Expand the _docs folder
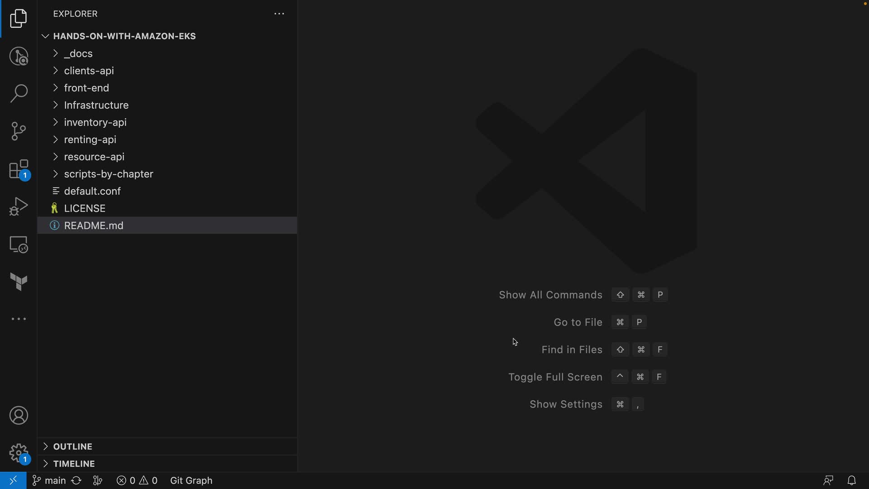The image size is (869, 489). pyautogui.click(x=78, y=53)
